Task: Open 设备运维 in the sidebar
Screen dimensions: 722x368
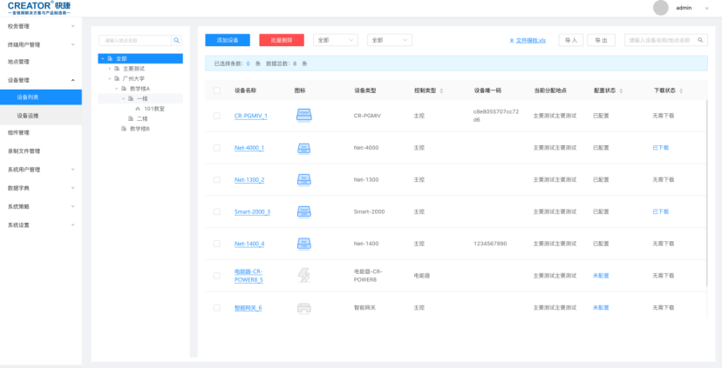Action: pyautogui.click(x=28, y=115)
